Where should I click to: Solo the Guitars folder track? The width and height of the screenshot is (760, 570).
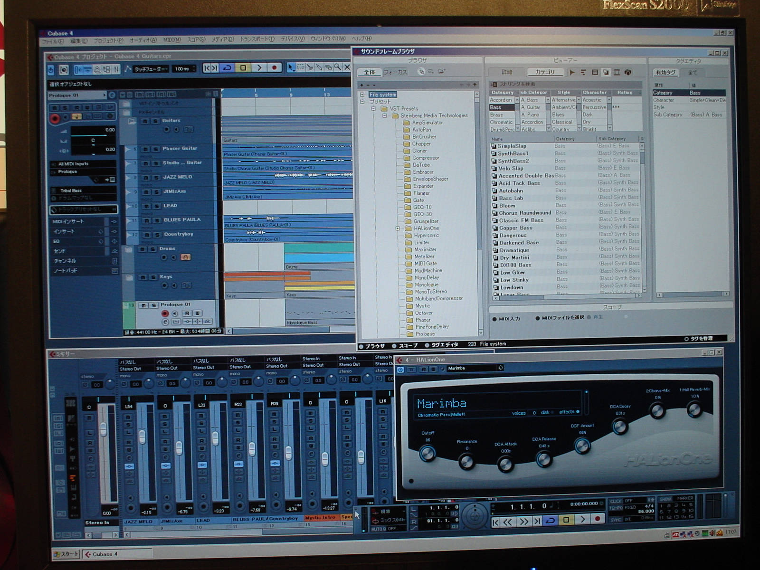155,121
